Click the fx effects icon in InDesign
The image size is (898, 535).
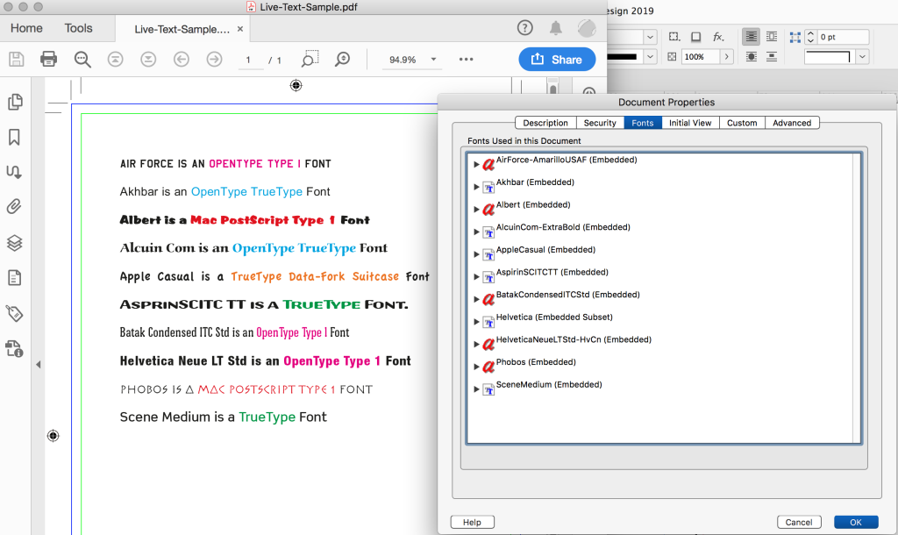pos(718,37)
